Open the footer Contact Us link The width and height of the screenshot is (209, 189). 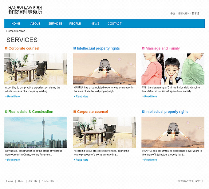point(48,181)
